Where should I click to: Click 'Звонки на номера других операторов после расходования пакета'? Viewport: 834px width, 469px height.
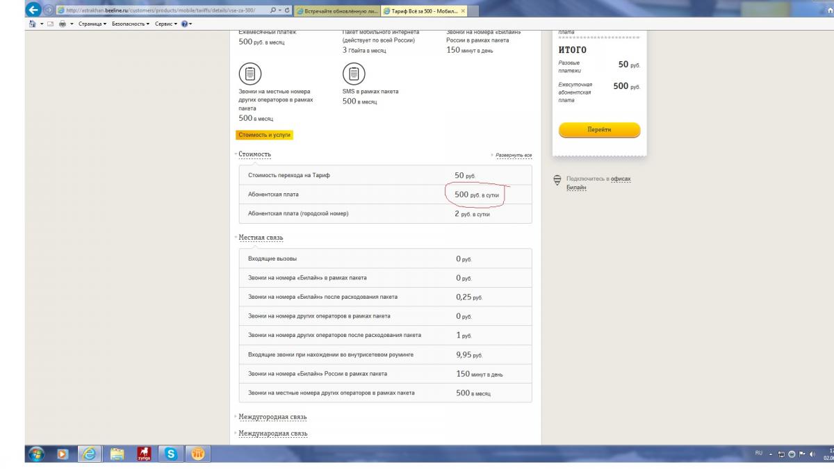(334, 335)
